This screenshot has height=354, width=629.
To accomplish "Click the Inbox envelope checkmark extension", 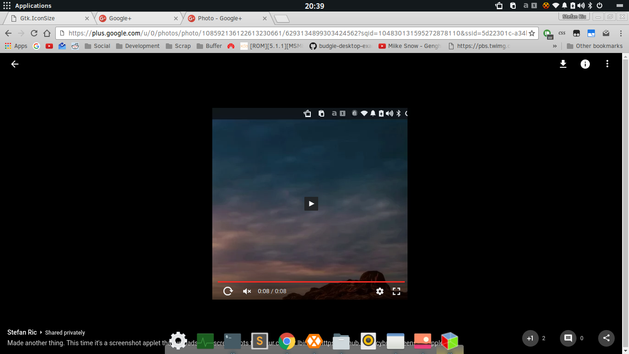I will (606, 33).
